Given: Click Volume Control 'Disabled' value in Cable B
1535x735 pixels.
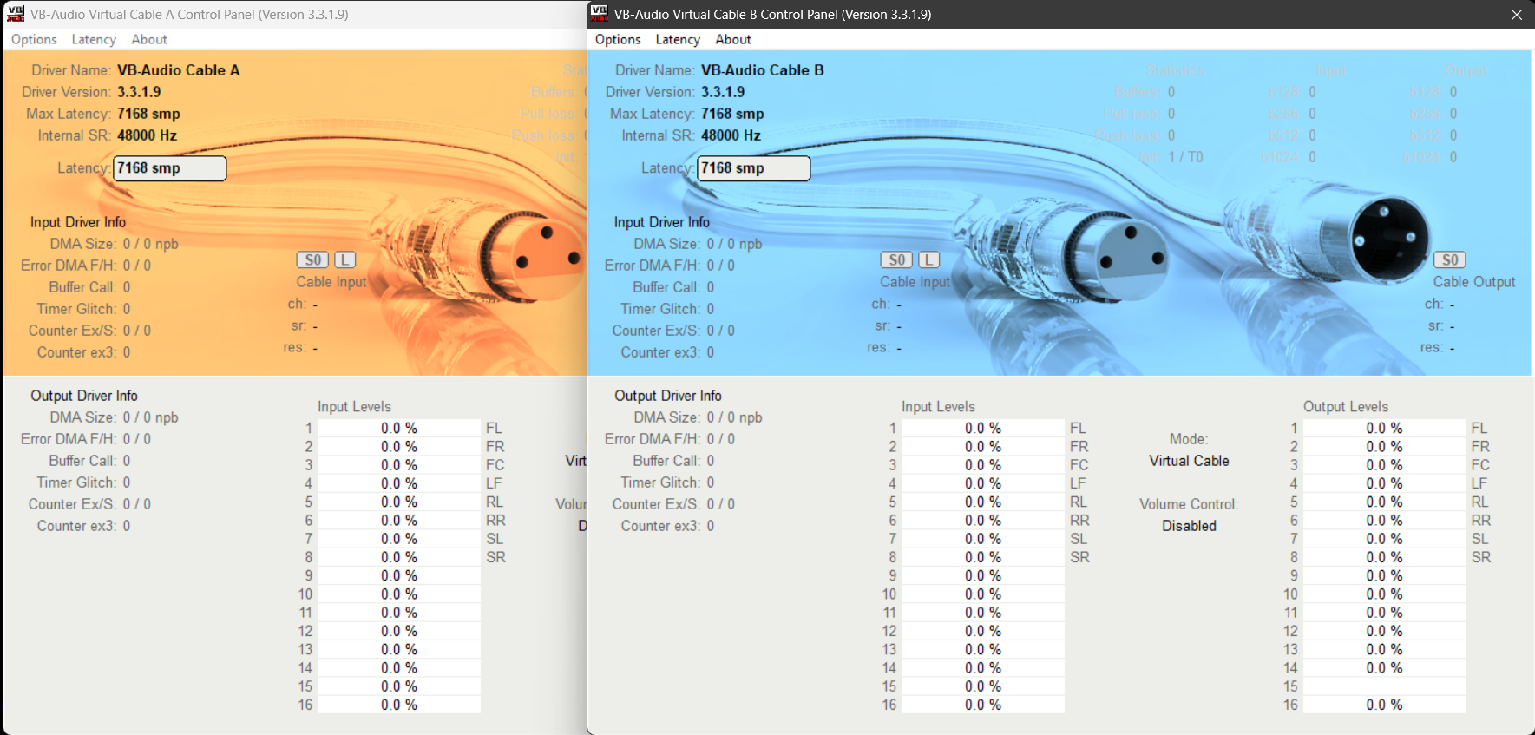Looking at the screenshot, I should 1190,526.
